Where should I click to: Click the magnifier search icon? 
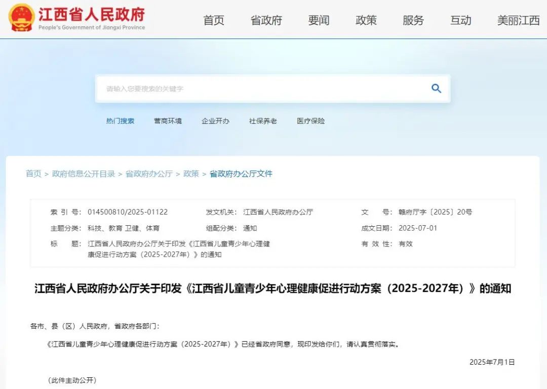click(436, 88)
